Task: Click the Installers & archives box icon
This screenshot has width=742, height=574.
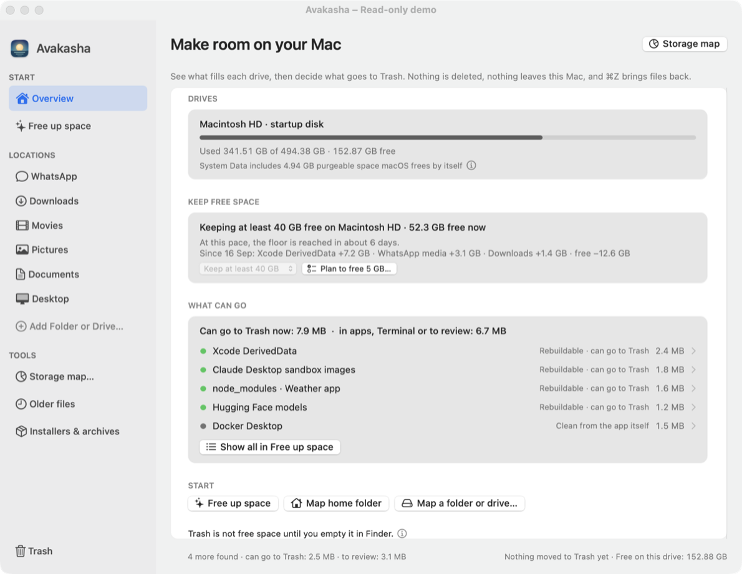Action: [x=21, y=431]
